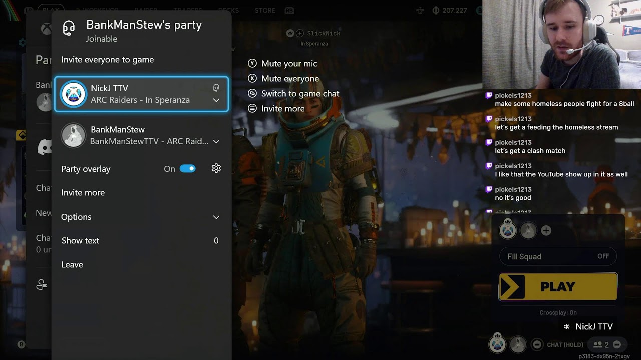Open Show text chat entry

point(141,241)
